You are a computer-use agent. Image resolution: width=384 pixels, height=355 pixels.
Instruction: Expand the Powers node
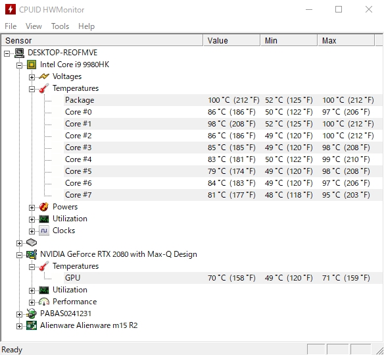pos(32,208)
